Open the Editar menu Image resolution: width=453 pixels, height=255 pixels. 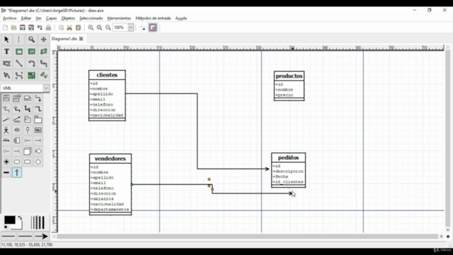pyautogui.click(x=26, y=18)
